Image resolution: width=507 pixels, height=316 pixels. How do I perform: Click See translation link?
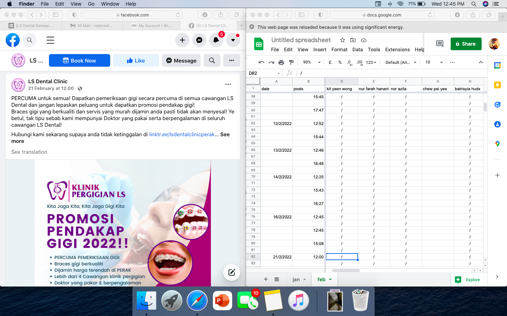pos(29,152)
